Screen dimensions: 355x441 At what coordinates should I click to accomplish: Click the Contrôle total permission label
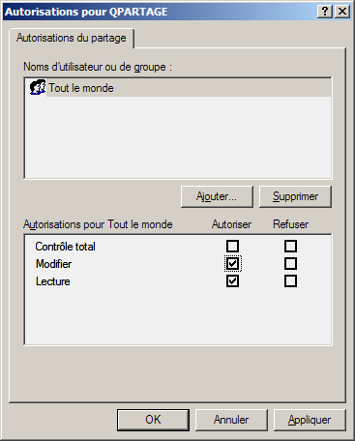[x=65, y=247]
